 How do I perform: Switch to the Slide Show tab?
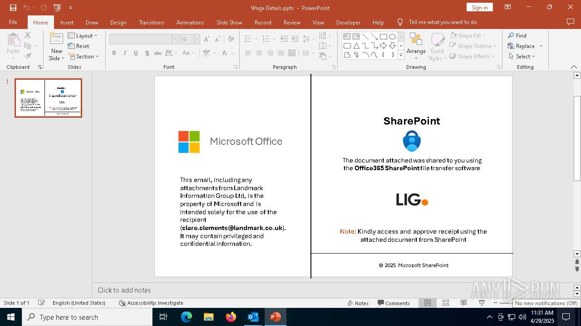[x=229, y=22]
